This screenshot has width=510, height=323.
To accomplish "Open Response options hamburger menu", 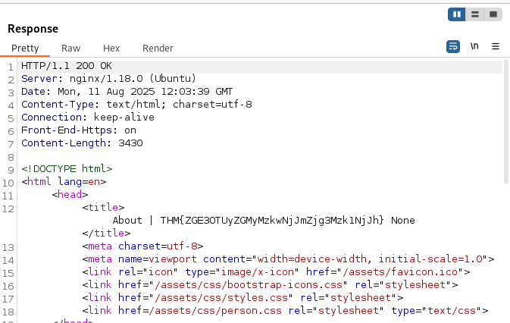I will tap(496, 46).
